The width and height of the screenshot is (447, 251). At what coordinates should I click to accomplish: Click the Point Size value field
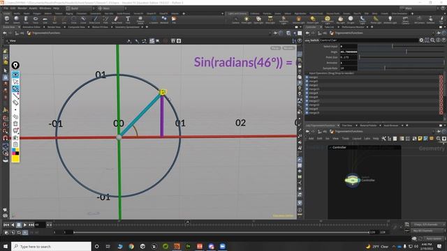pos(349,57)
